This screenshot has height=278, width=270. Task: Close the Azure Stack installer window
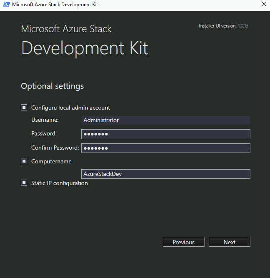[264, 4]
